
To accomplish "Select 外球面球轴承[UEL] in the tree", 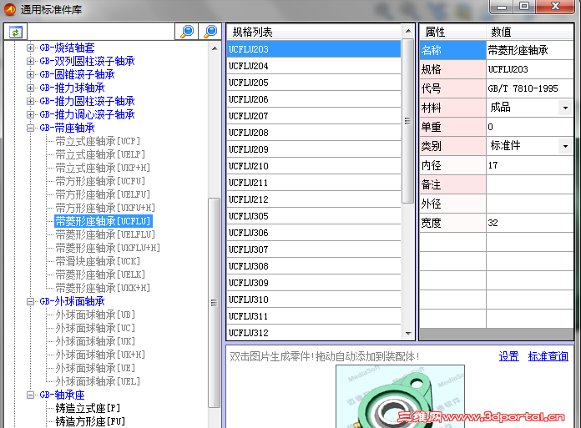I will pos(98,381).
